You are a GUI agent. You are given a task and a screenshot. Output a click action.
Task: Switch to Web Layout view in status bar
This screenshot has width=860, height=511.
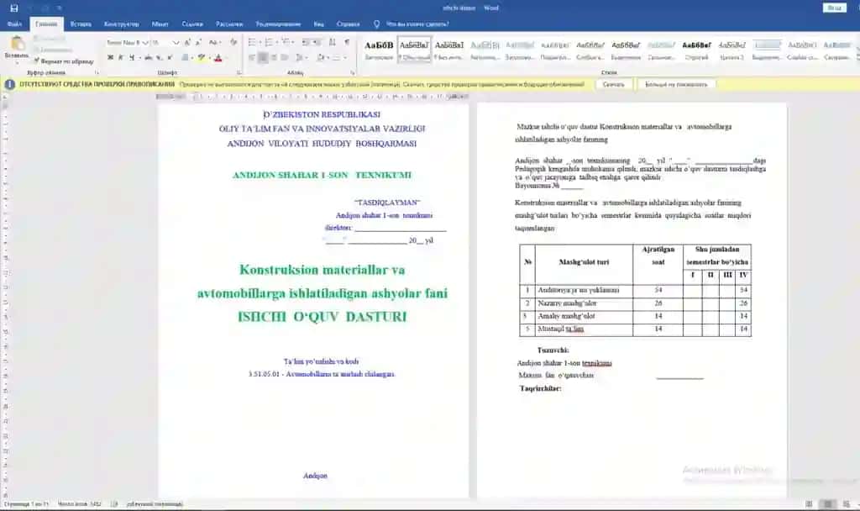pos(847,504)
